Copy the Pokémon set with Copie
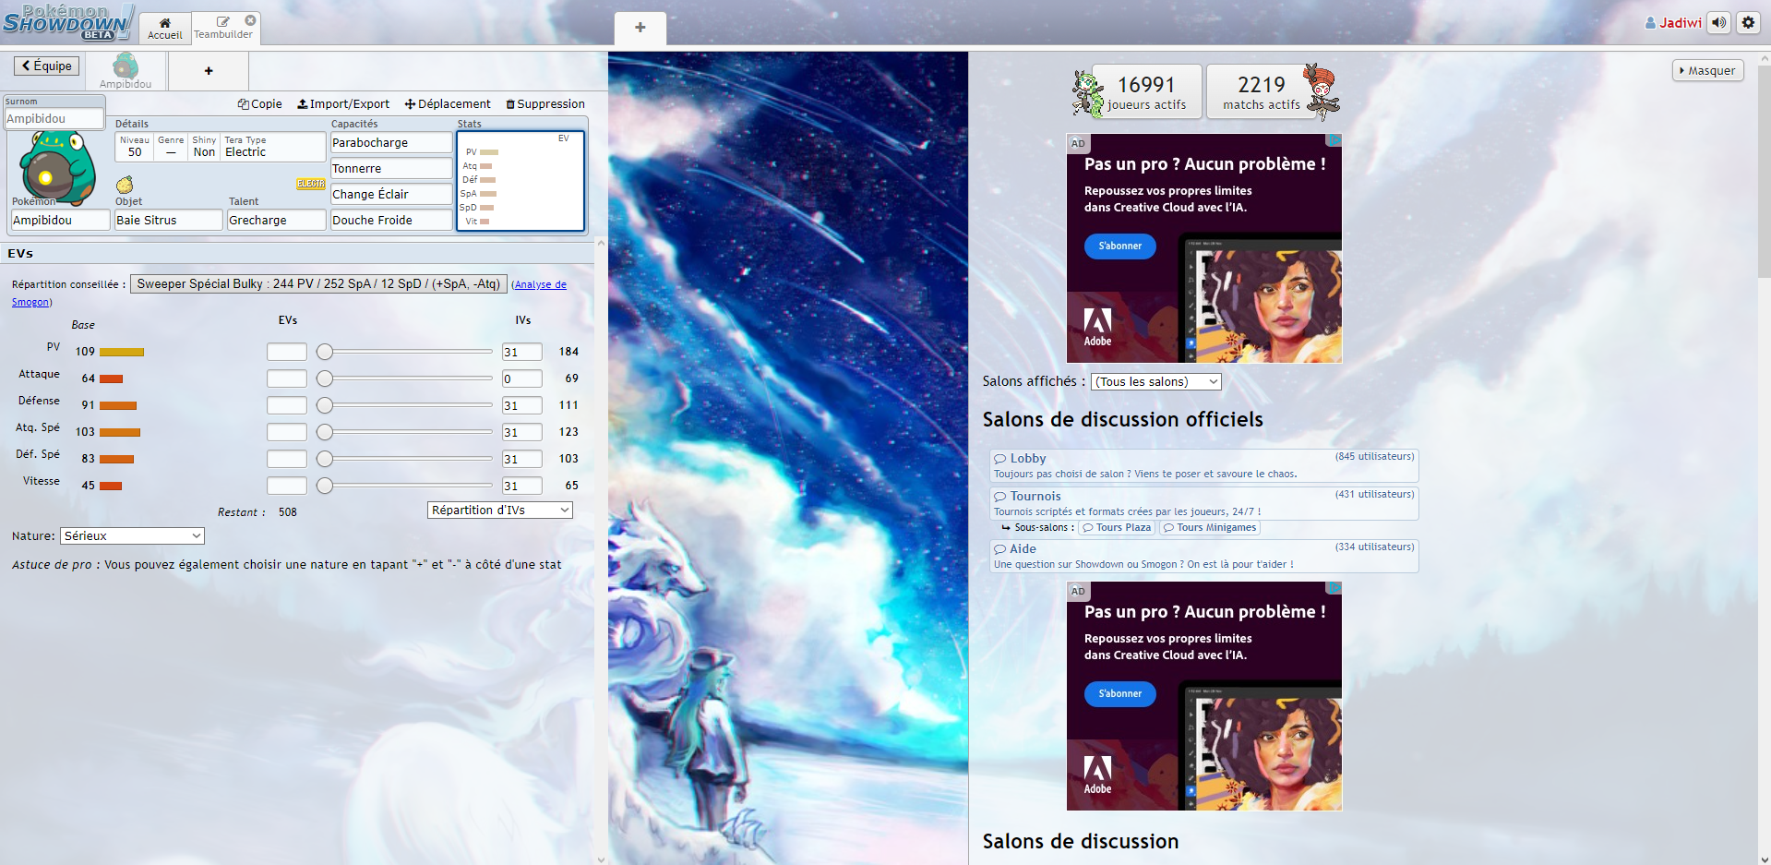The height and width of the screenshot is (865, 1771). (260, 103)
